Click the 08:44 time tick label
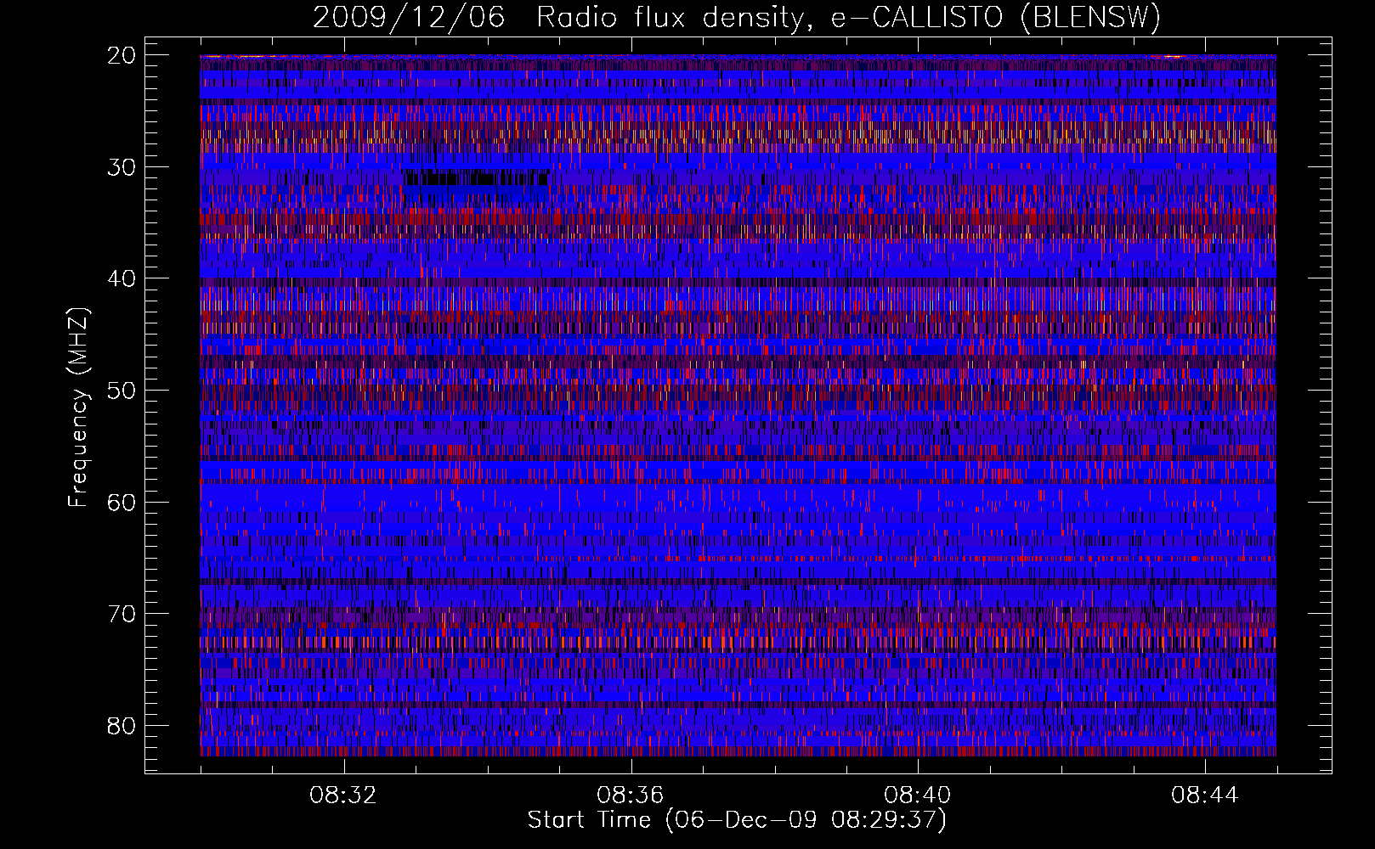 [1205, 796]
